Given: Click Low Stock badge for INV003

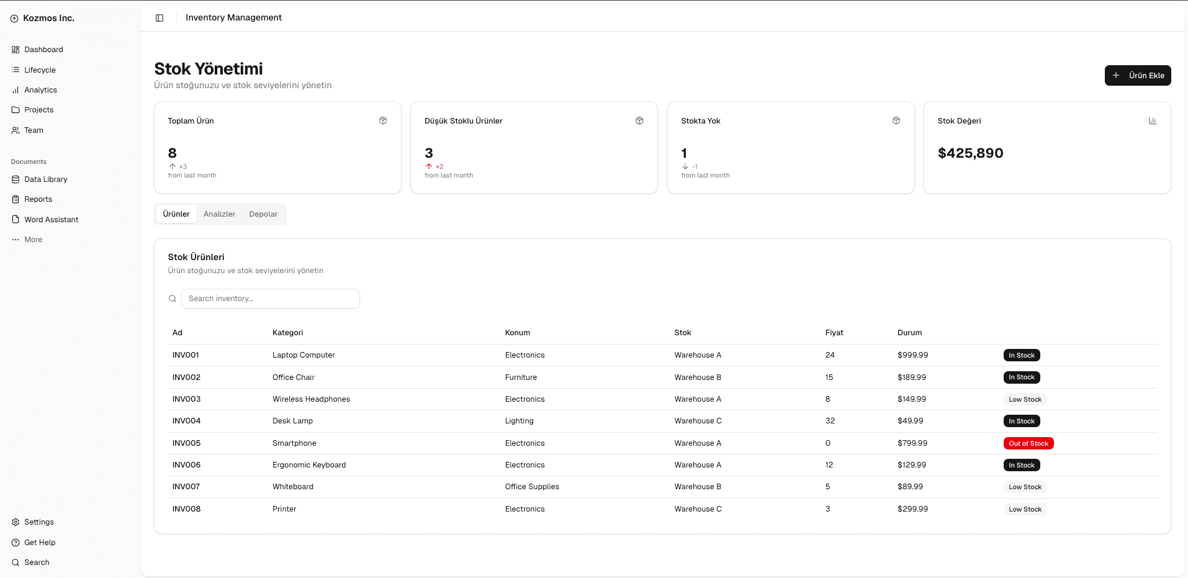Looking at the screenshot, I should coord(1025,399).
